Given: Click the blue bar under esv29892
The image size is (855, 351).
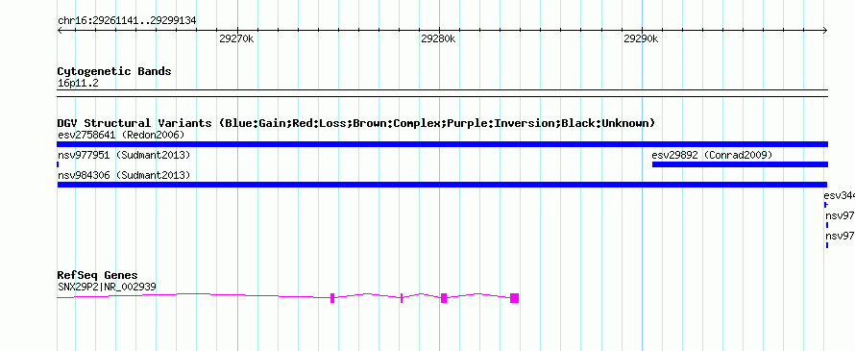Looking at the screenshot, I should click(740, 164).
